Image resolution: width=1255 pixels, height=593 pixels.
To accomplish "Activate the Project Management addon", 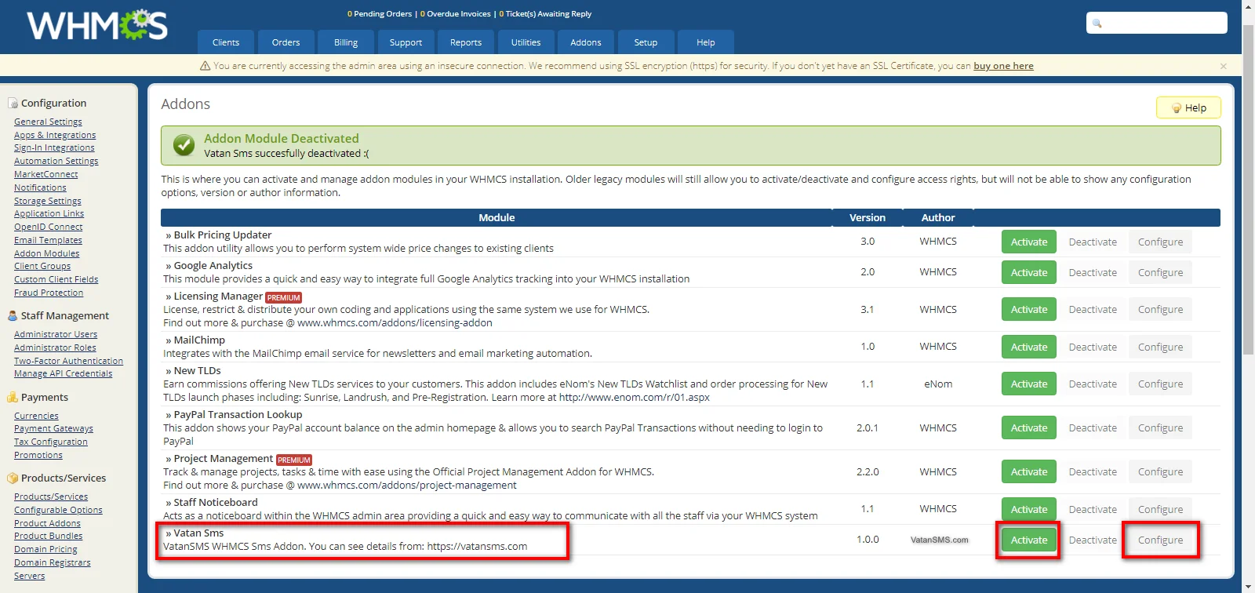I will (1029, 471).
